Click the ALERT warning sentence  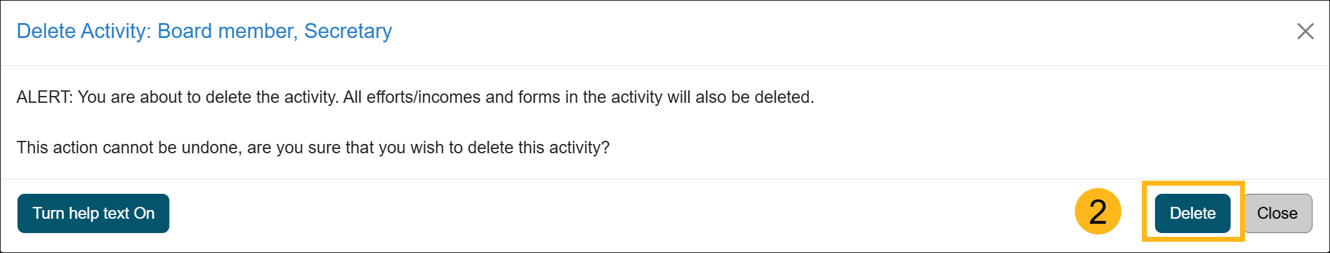415,97
